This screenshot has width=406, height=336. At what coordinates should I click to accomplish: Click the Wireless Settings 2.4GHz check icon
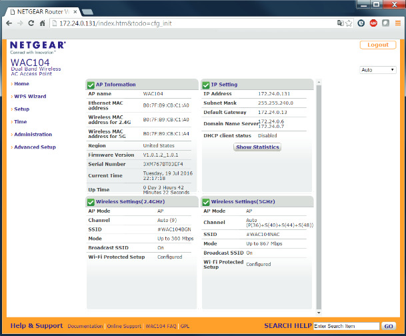coord(91,202)
